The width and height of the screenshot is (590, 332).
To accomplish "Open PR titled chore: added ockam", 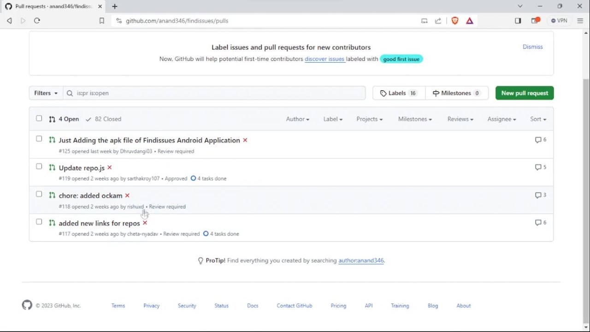I will [90, 196].
